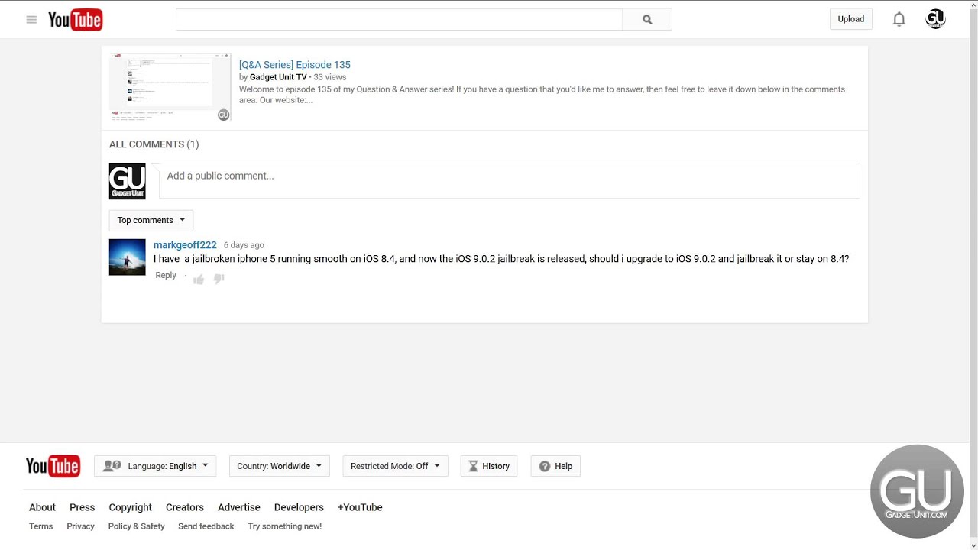Open Help with question mark icon
The image size is (978, 550).
pos(555,466)
